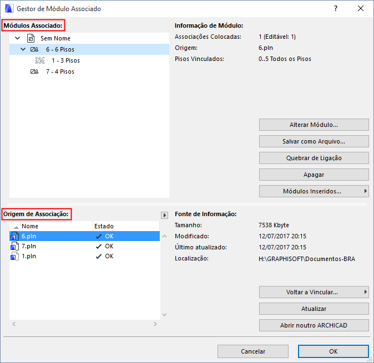Select the 1 - 3 Pisos tree row
This screenshot has width=374, height=363.
click(x=89, y=60)
